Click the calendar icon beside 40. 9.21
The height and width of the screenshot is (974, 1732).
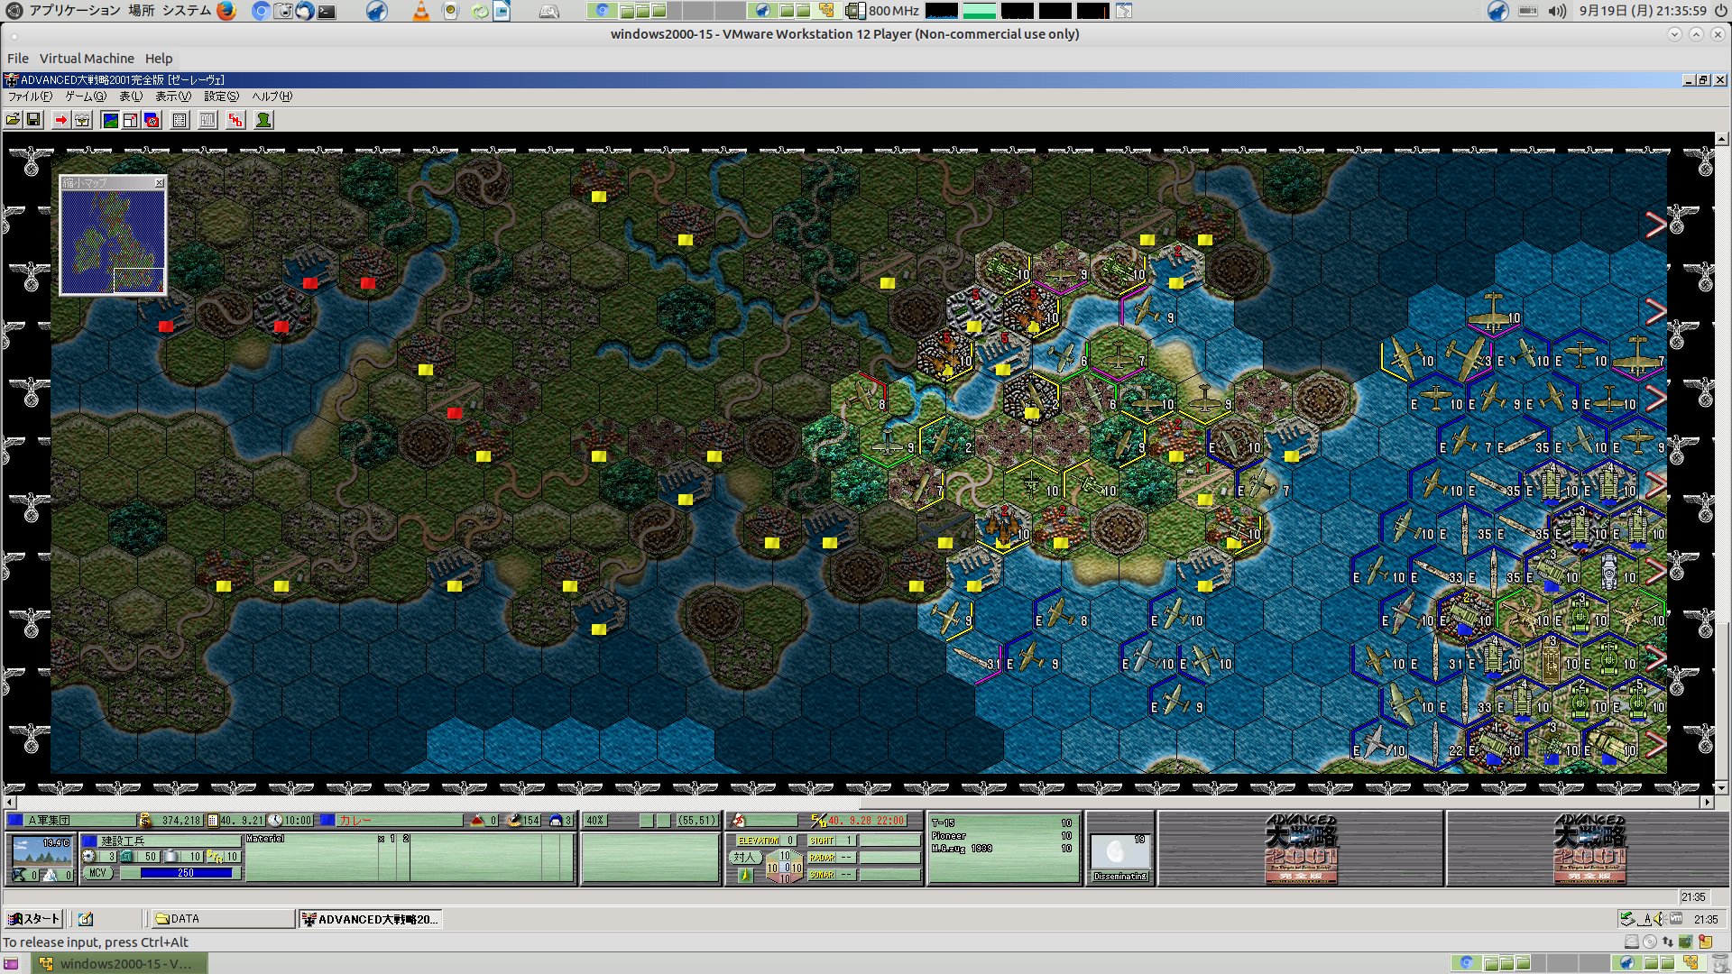213,821
